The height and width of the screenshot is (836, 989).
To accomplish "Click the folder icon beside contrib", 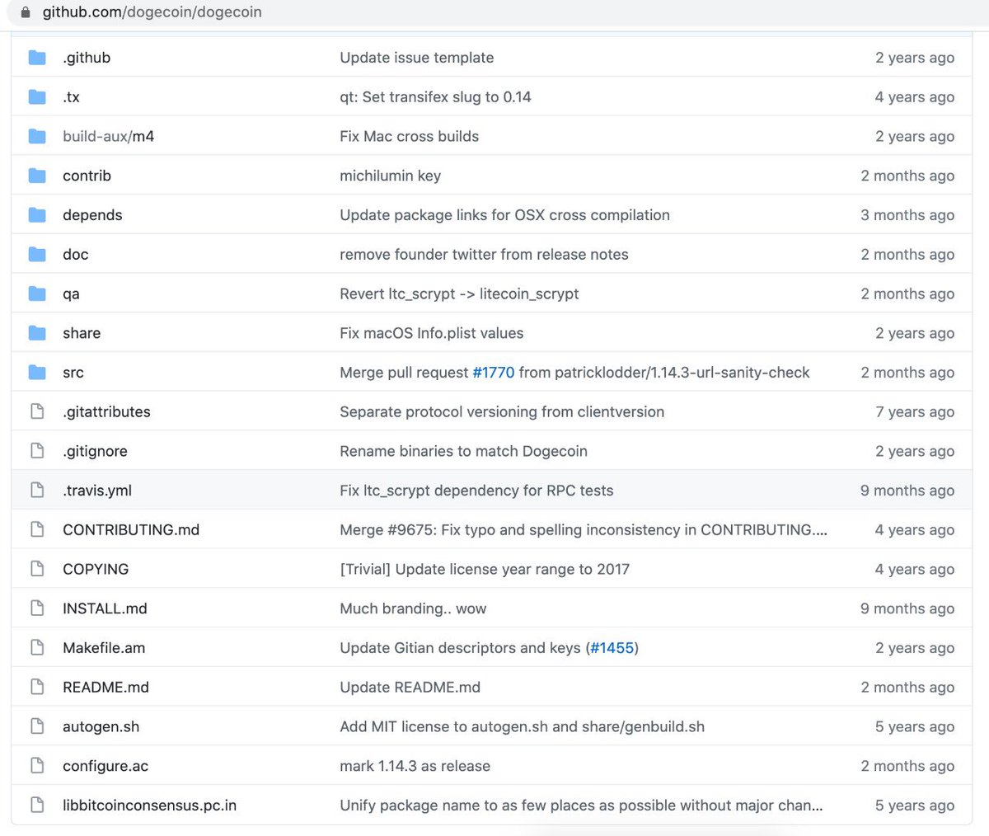I will pos(37,176).
